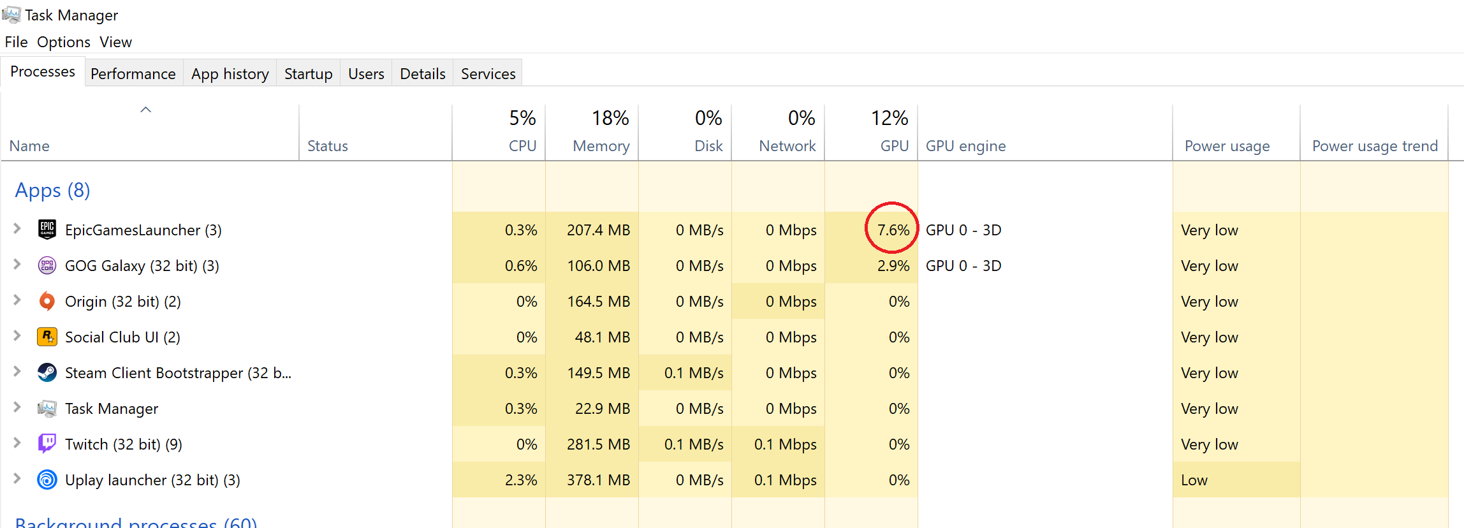Expand the Origin process group
This screenshot has height=528, width=1464.
pyautogui.click(x=17, y=300)
